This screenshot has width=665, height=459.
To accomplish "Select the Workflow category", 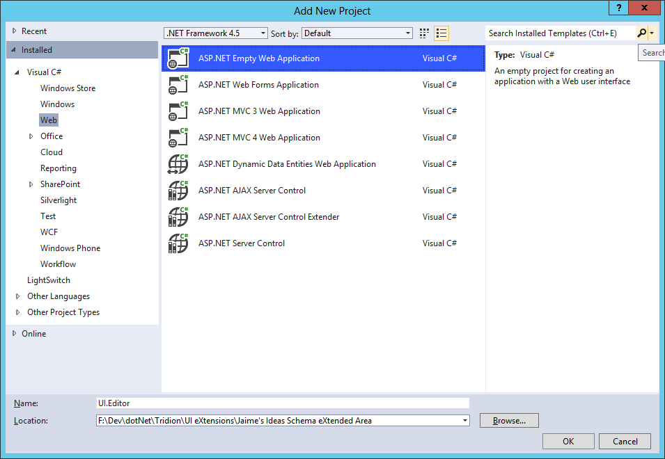I will point(58,264).
